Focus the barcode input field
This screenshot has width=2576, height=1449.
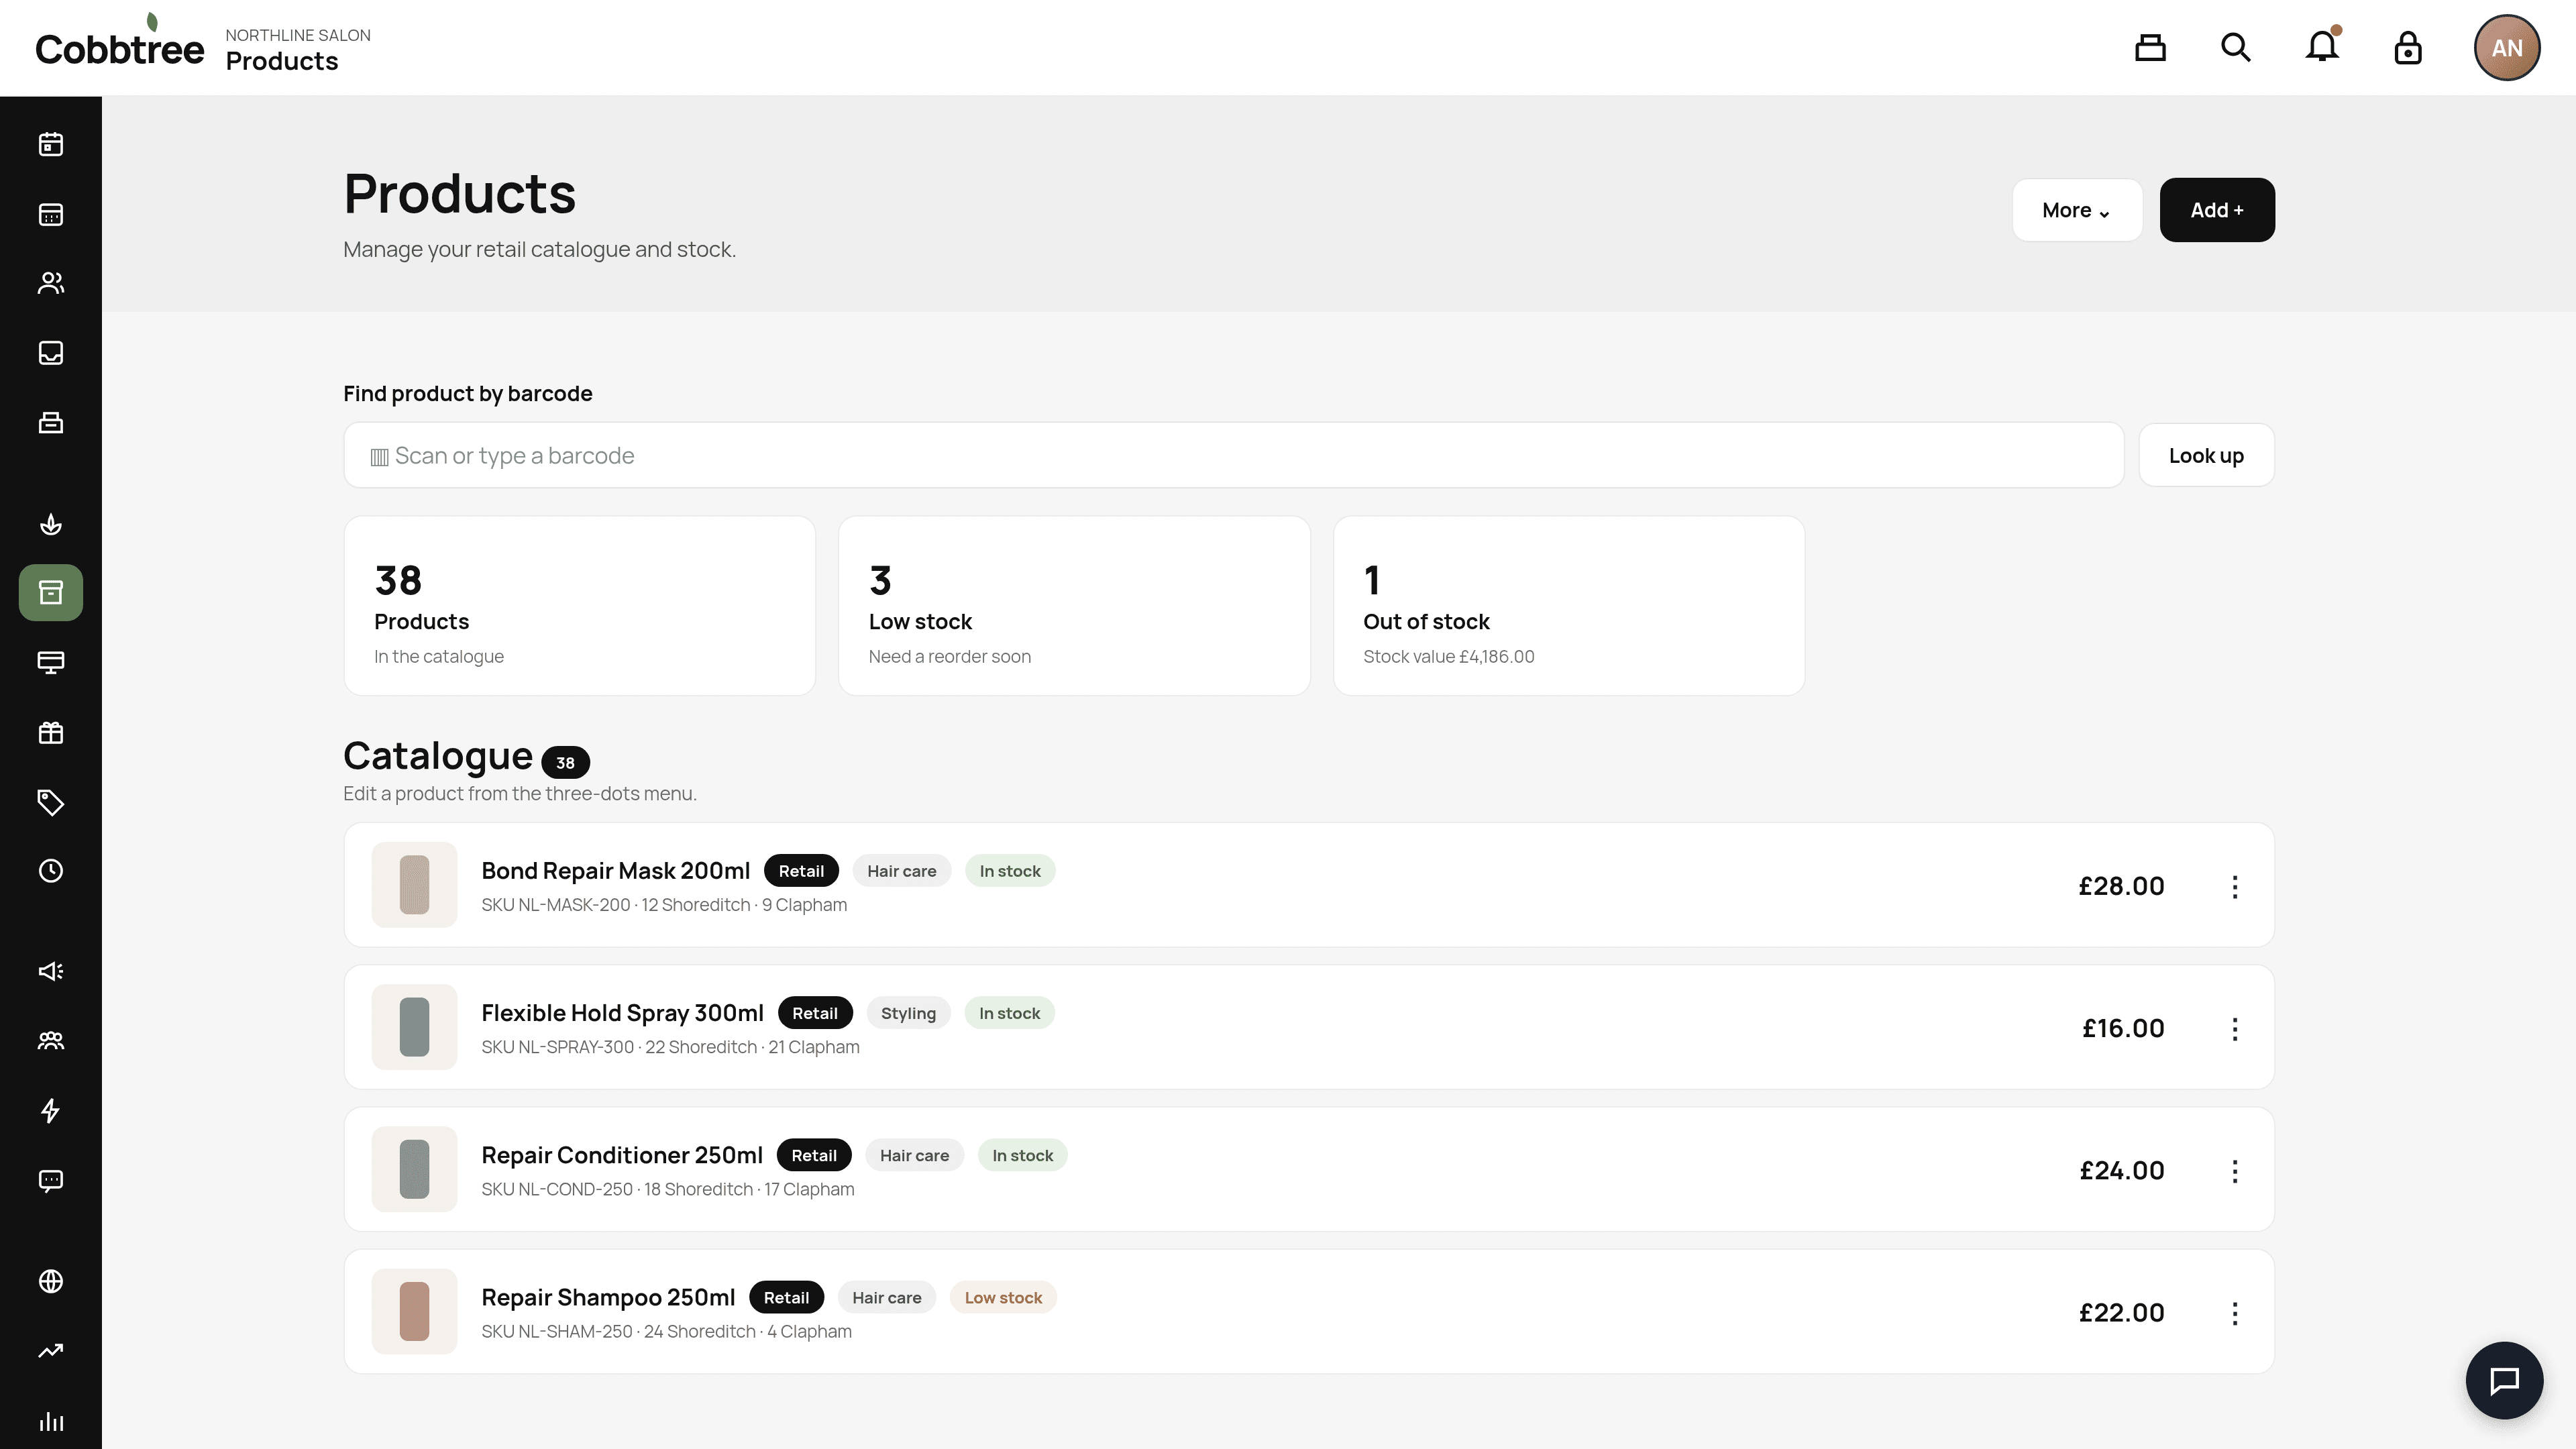[x=1233, y=456]
